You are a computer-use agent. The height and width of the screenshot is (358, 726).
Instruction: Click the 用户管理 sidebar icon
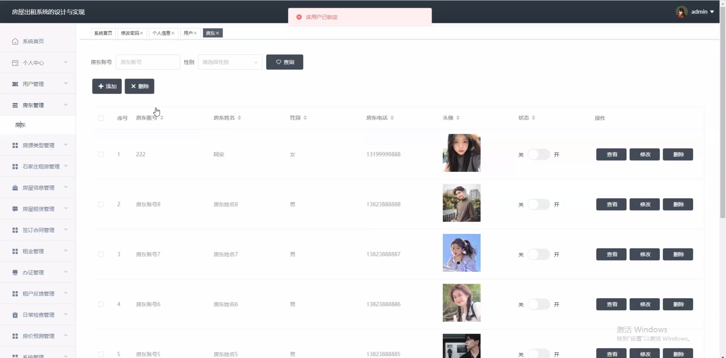pos(15,84)
